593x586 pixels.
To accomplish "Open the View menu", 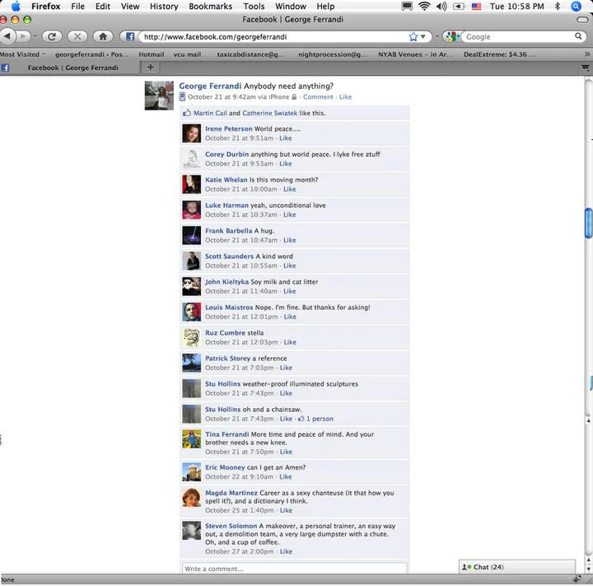I will pos(130,7).
